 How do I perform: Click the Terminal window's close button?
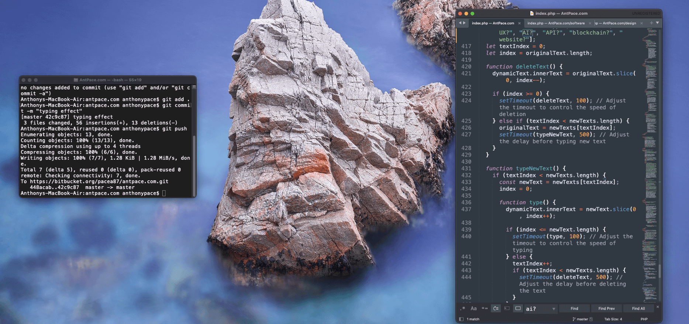pos(24,80)
